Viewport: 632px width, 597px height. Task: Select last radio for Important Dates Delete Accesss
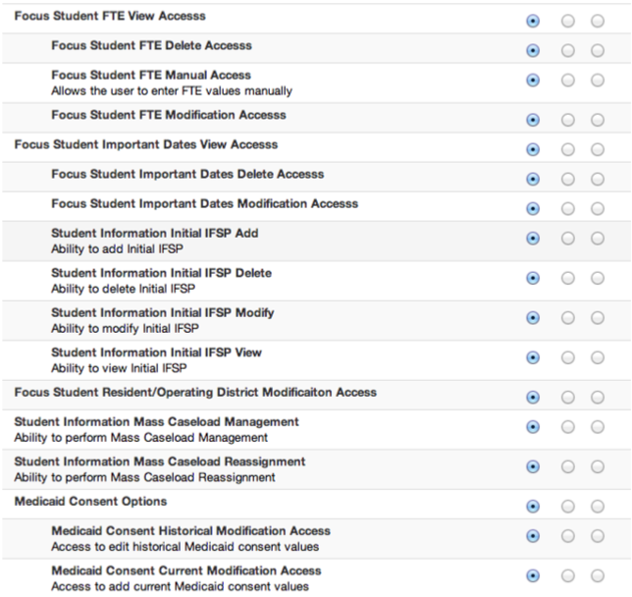point(598,179)
